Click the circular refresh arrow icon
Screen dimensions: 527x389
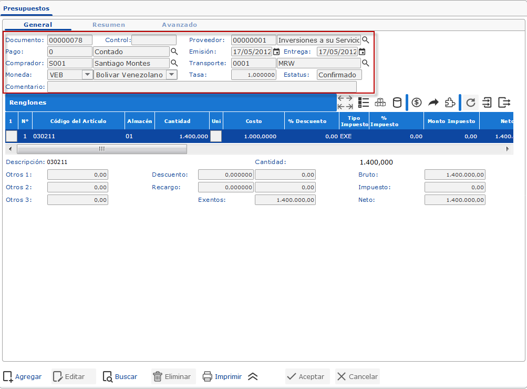pyautogui.click(x=471, y=103)
